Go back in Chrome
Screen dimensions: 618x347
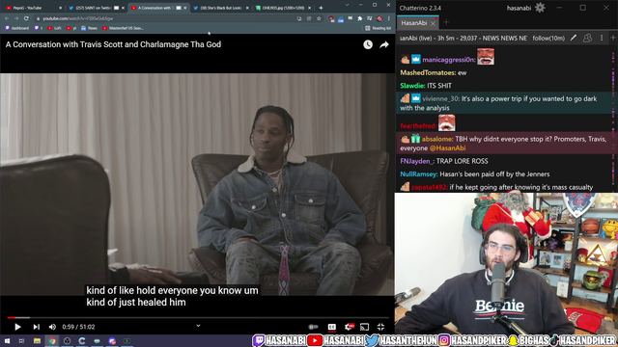[7, 18]
